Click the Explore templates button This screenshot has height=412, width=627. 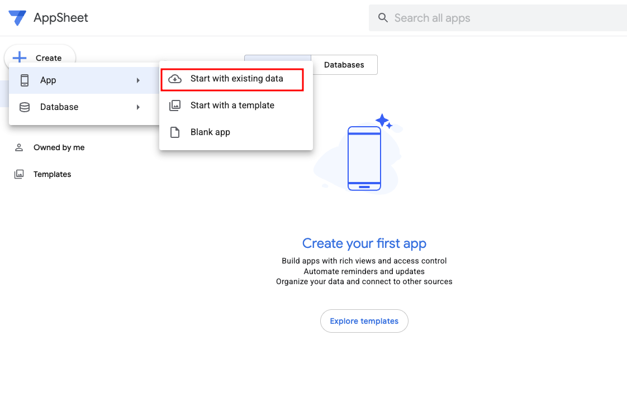click(x=364, y=321)
